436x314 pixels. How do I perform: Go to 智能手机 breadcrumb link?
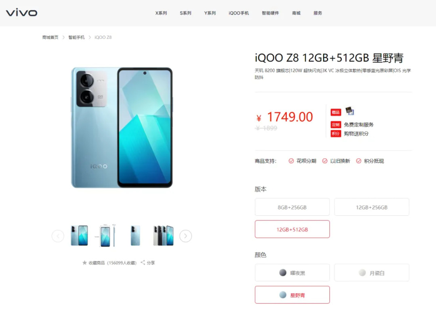[x=76, y=37]
